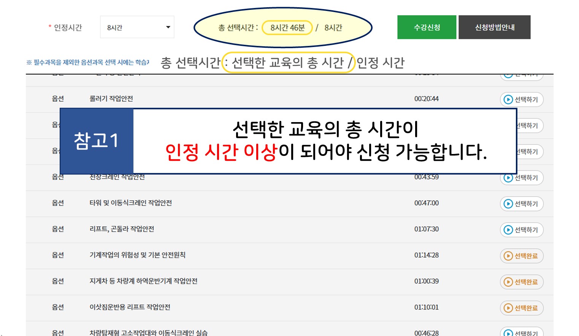
Task: Click the blue 필수과목을 제외한 옵션과목 notice
Action: 88,62
